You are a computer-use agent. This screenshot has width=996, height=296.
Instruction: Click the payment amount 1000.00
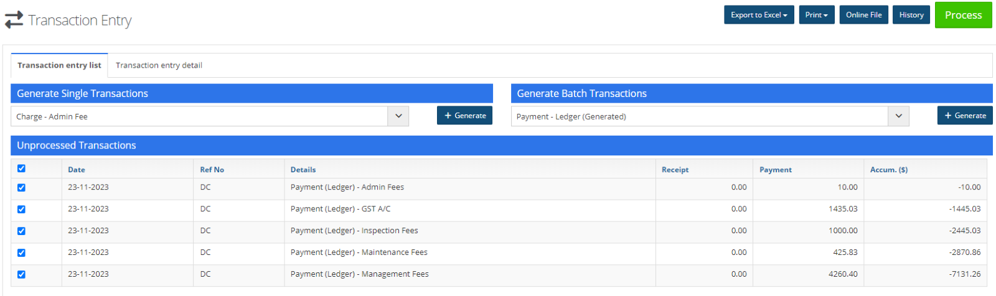[843, 231]
